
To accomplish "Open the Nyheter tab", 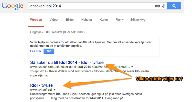I will click(87, 20).
